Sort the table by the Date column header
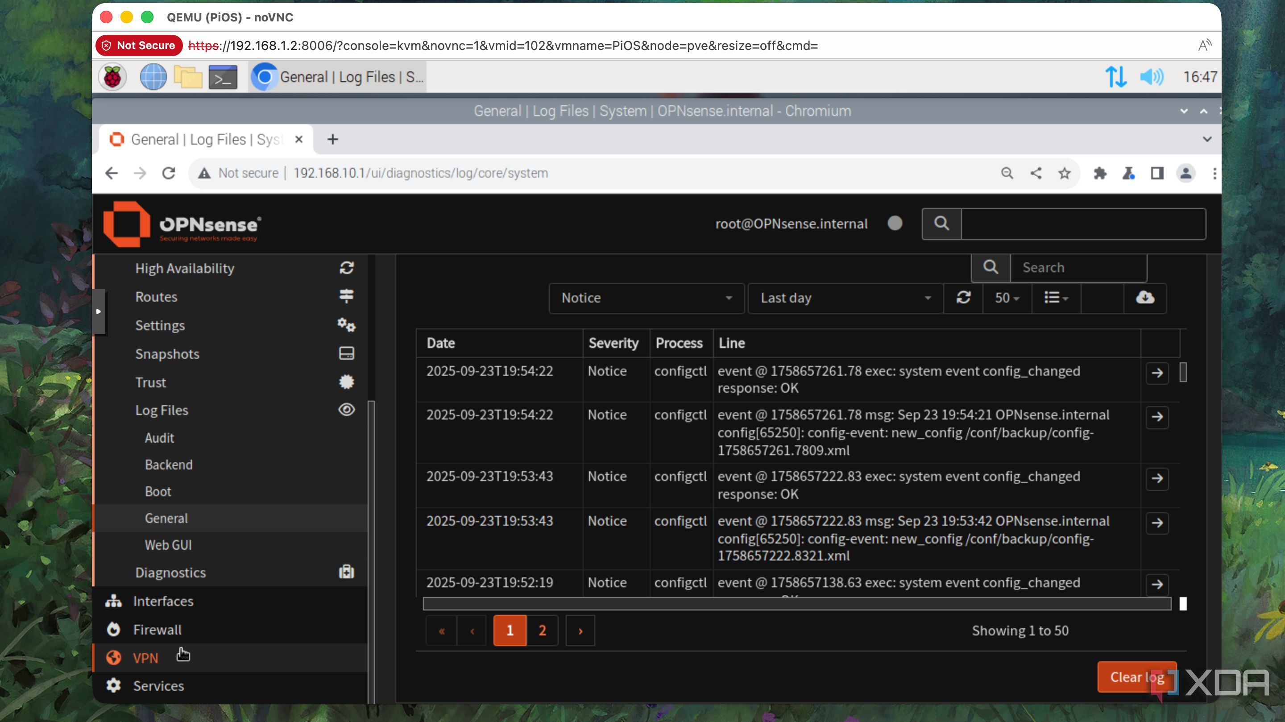This screenshot has height=722, width=1285. pyautogui.click(x=440, y=343)
